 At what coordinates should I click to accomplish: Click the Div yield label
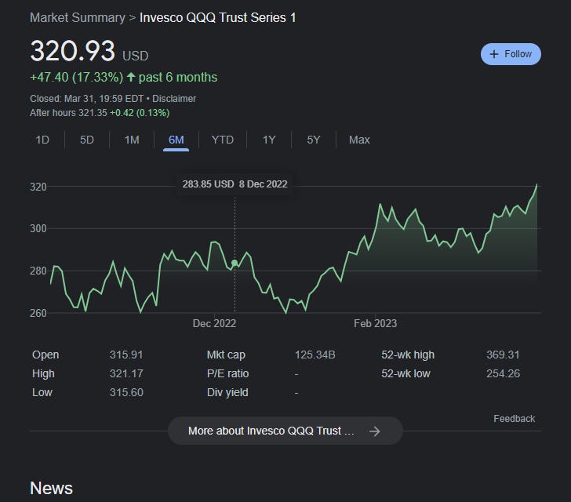[227, 393]
